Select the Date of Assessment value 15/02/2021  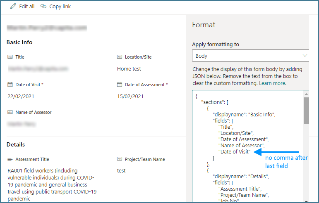[x=130, y=96]
